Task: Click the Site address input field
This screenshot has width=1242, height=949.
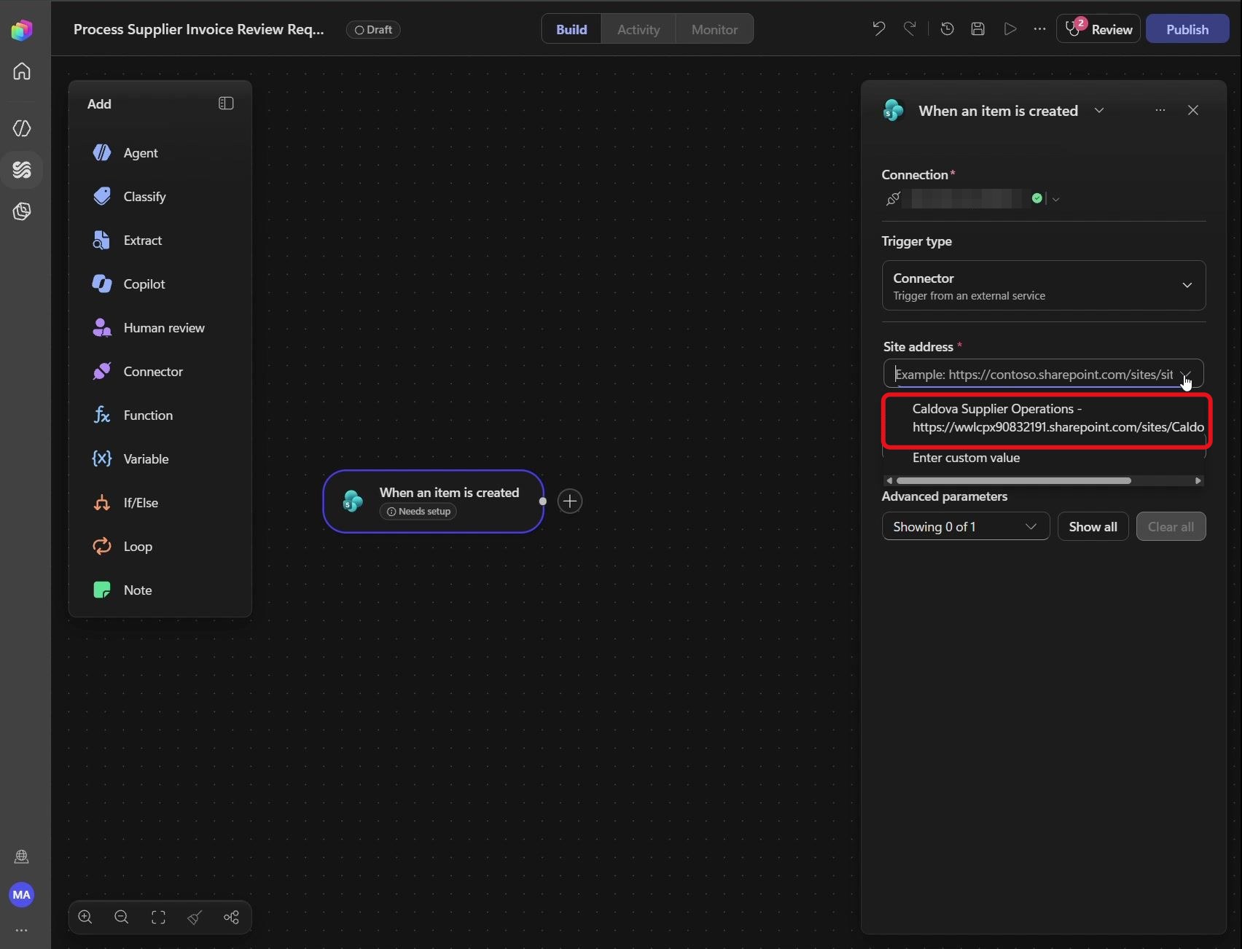Action: click(1034, 374)
